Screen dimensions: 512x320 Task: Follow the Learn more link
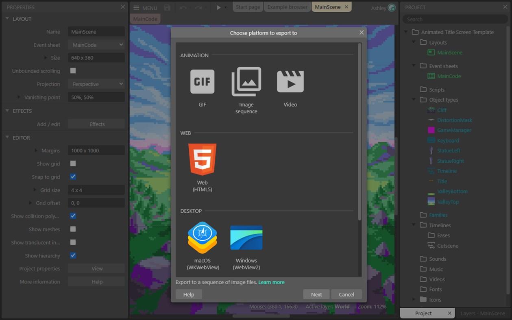271,282
